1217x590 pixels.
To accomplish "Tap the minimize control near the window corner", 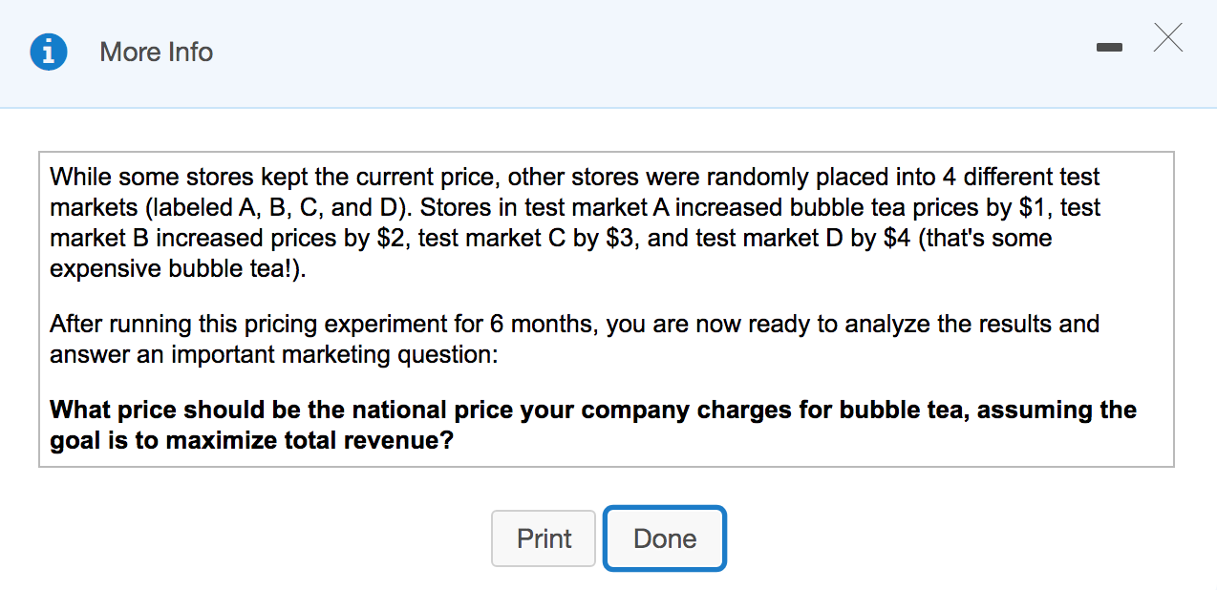I will tap(1109, 45).
